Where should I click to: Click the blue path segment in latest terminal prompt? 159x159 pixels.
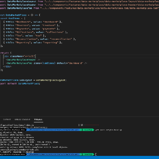click(x=54, y=154)
